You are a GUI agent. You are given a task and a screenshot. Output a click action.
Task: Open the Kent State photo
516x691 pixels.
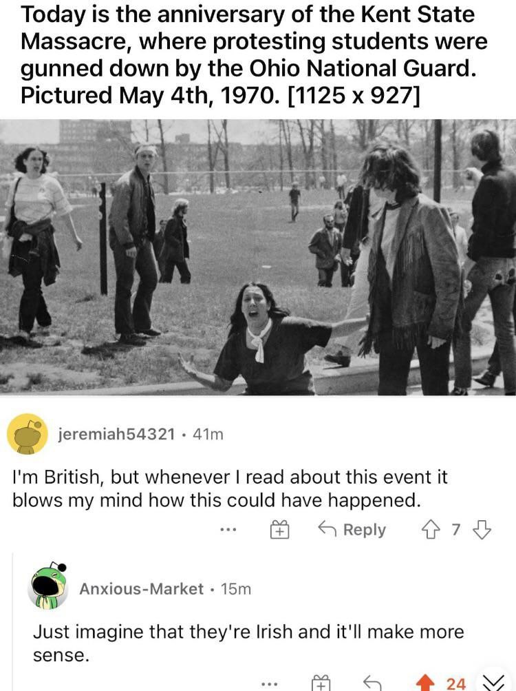[258, 257]
